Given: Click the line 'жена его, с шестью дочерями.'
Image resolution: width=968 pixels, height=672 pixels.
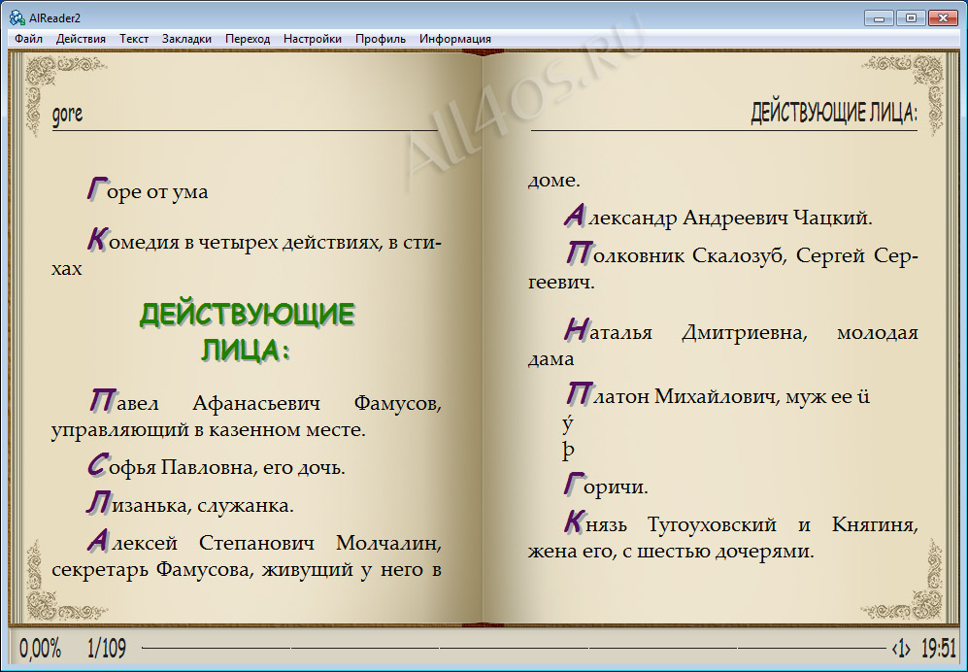Looking at the screenshot, I should point(671,551).
